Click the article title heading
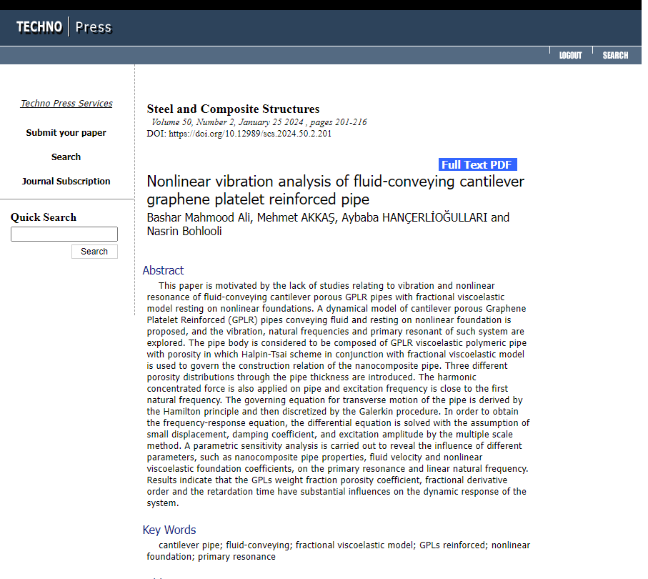Viewport: 648px width, 579px height. click(x=335, y=190)
